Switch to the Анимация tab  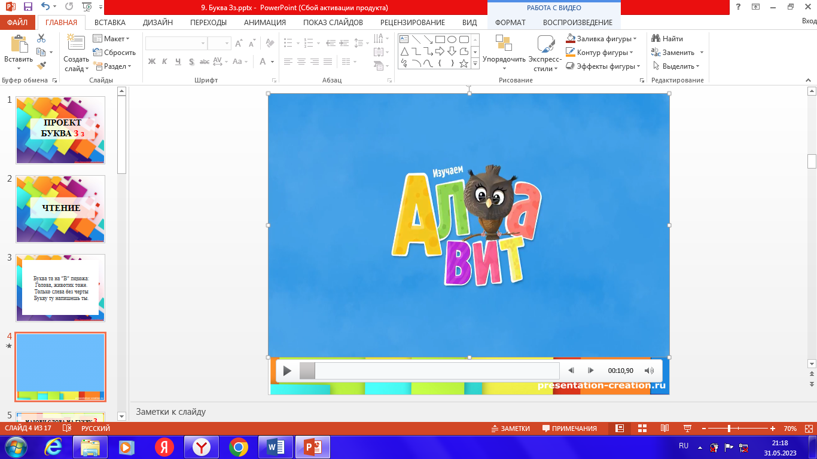tap(264, 23)
